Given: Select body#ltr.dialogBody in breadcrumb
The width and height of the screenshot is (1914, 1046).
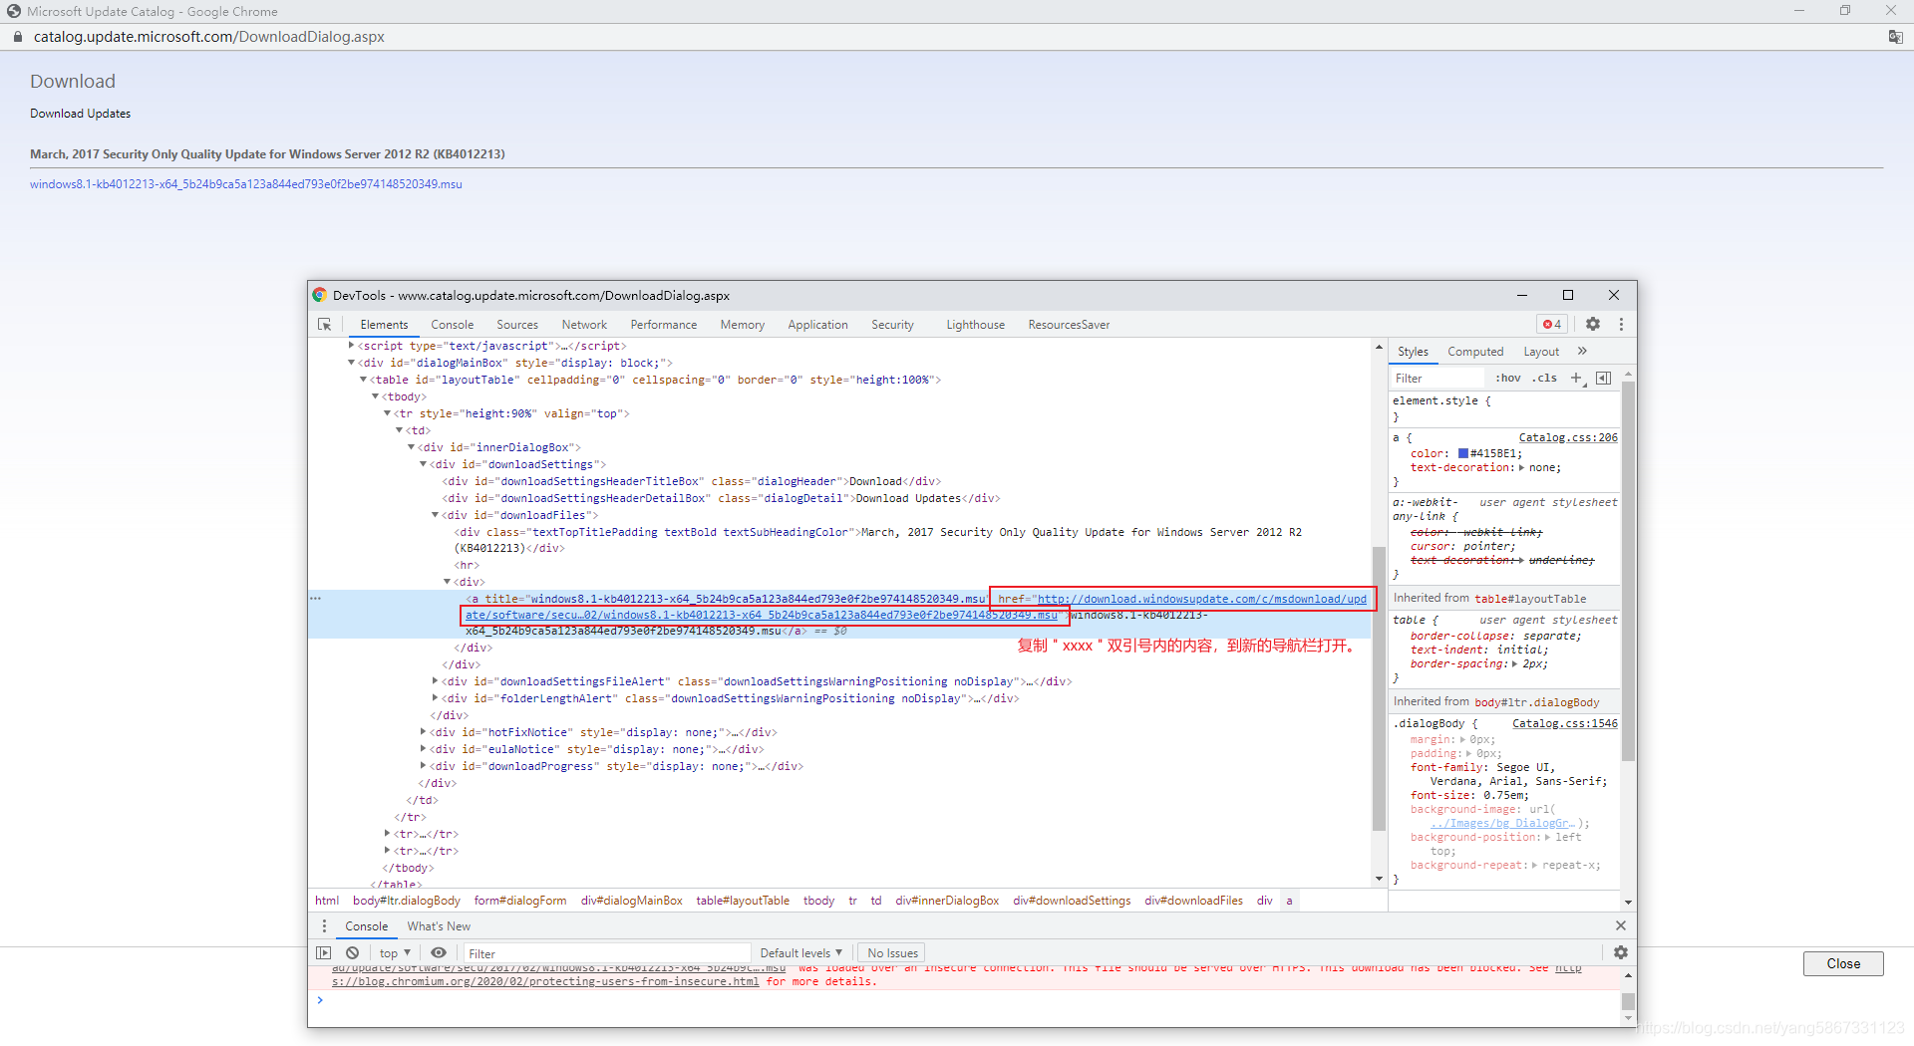Looking at the screenshot, I should point(407,901).
